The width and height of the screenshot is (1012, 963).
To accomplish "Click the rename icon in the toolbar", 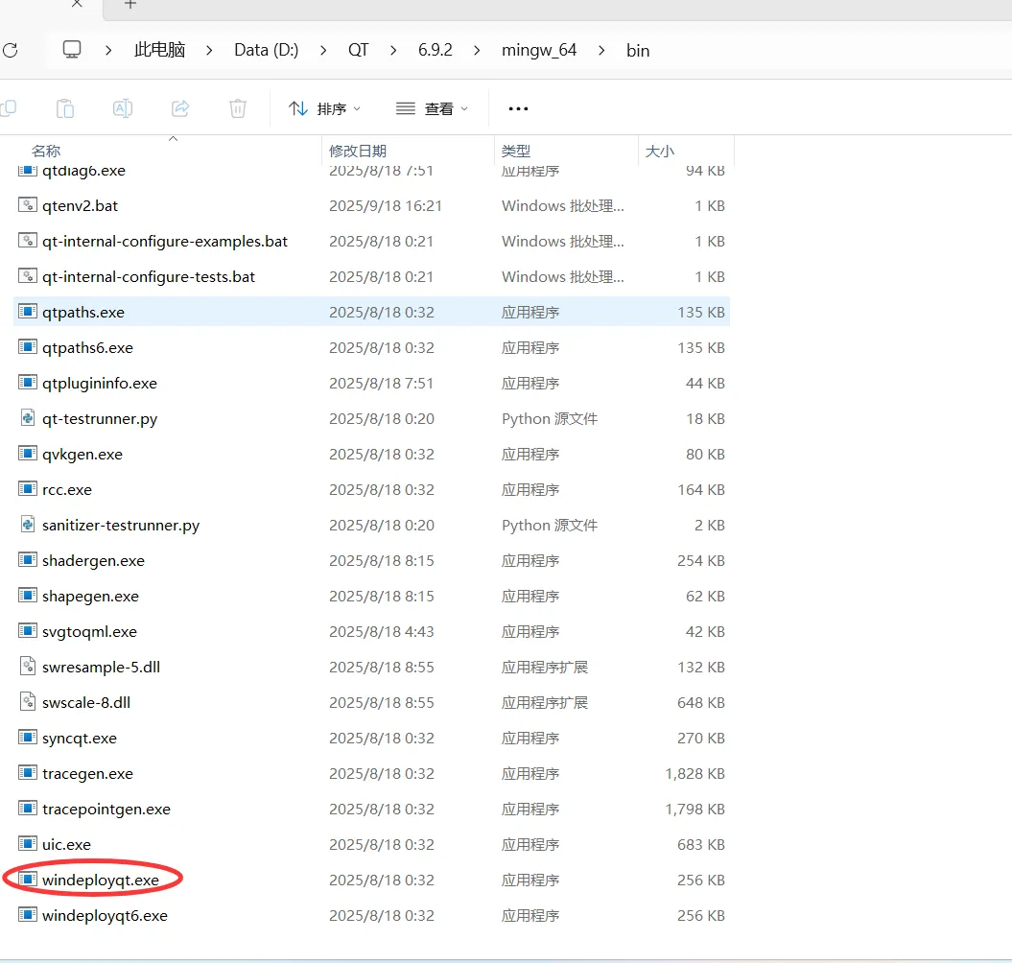I will pos(123,108).
